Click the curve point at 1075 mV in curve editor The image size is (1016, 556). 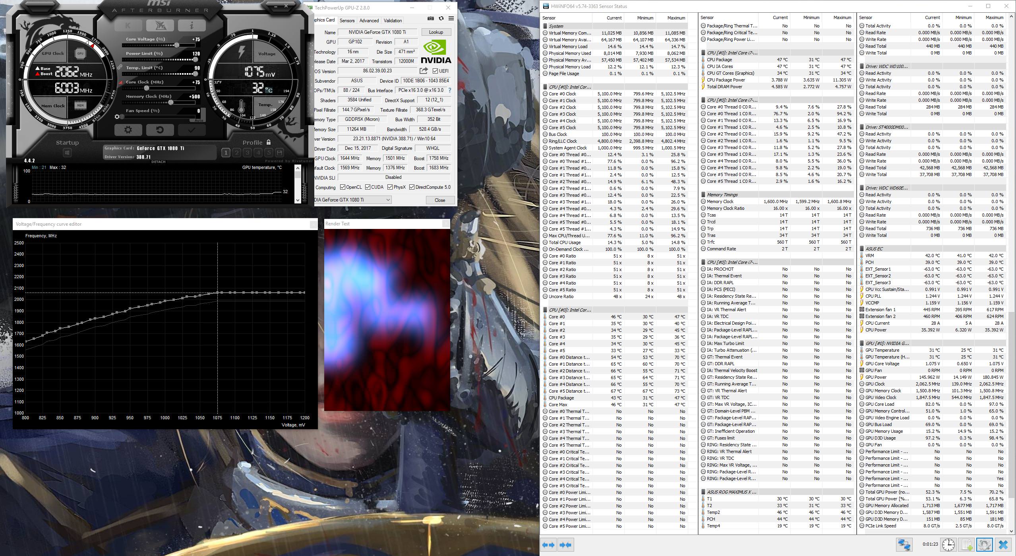click(217, 293)
